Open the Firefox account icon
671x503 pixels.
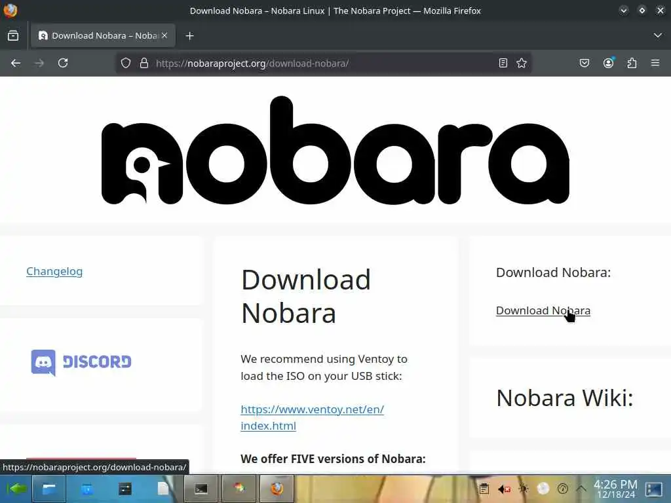[609, 64]
